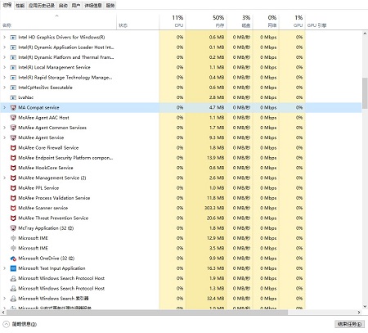Click the vertical scrollbar up arrow

[365, 34]
